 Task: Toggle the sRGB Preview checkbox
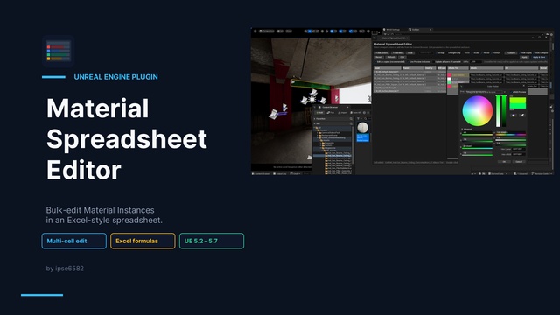click(x=511, y=92)
